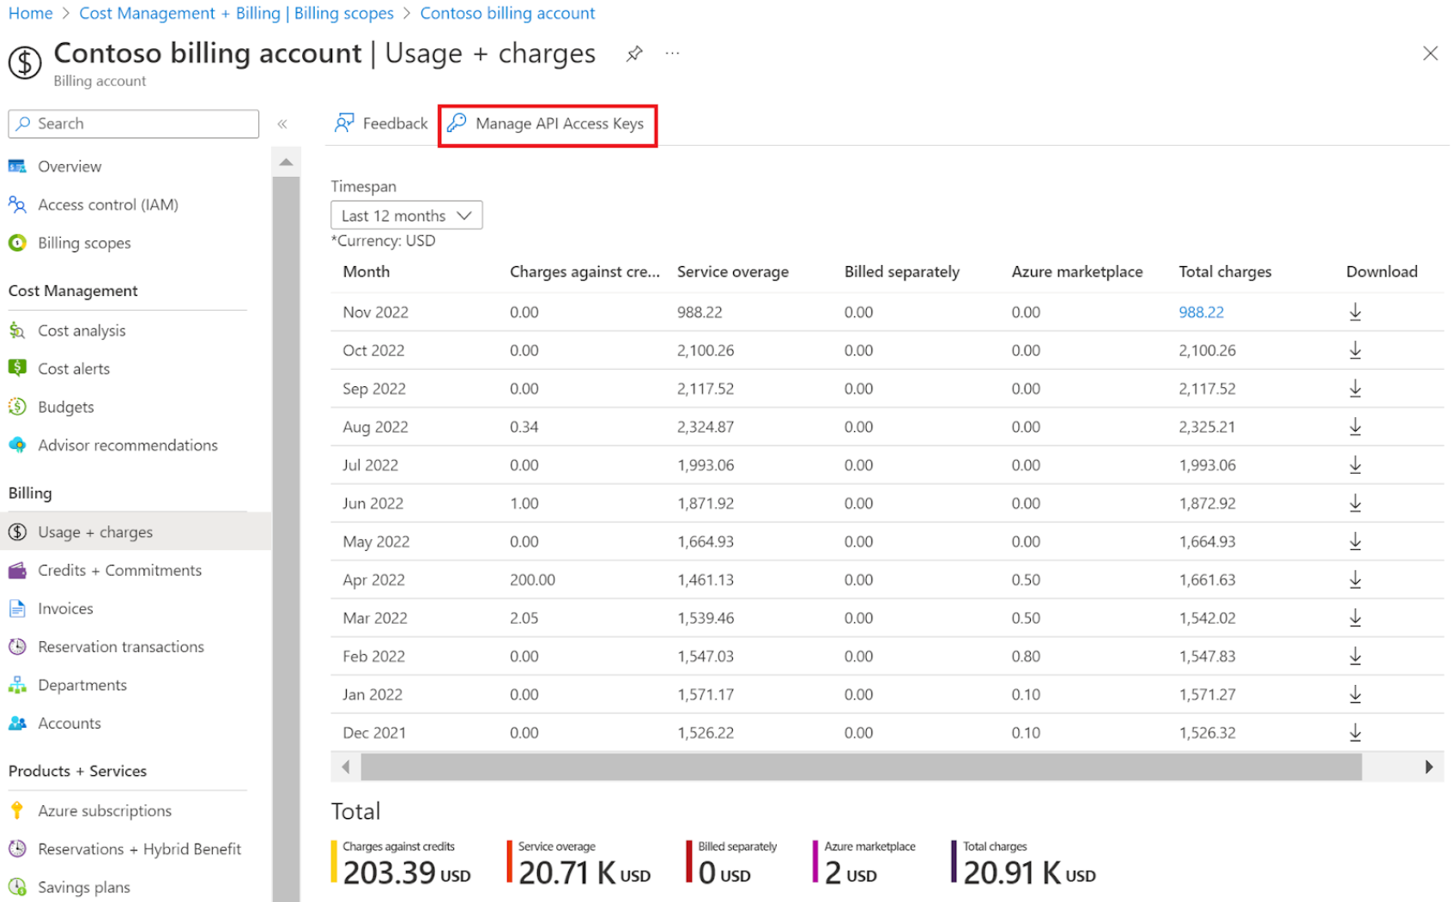Open the Feedback option
This screenshot has width=1454, height=902.
click(381, 124)
